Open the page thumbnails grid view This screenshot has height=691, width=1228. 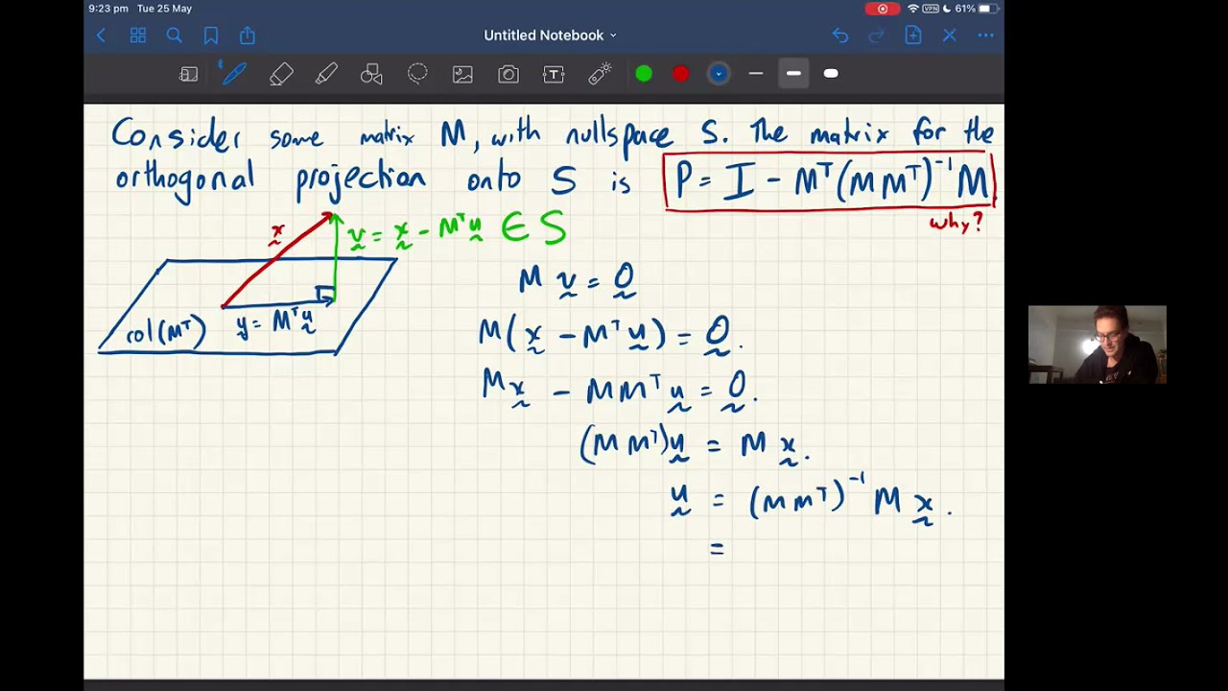[138, 36]
